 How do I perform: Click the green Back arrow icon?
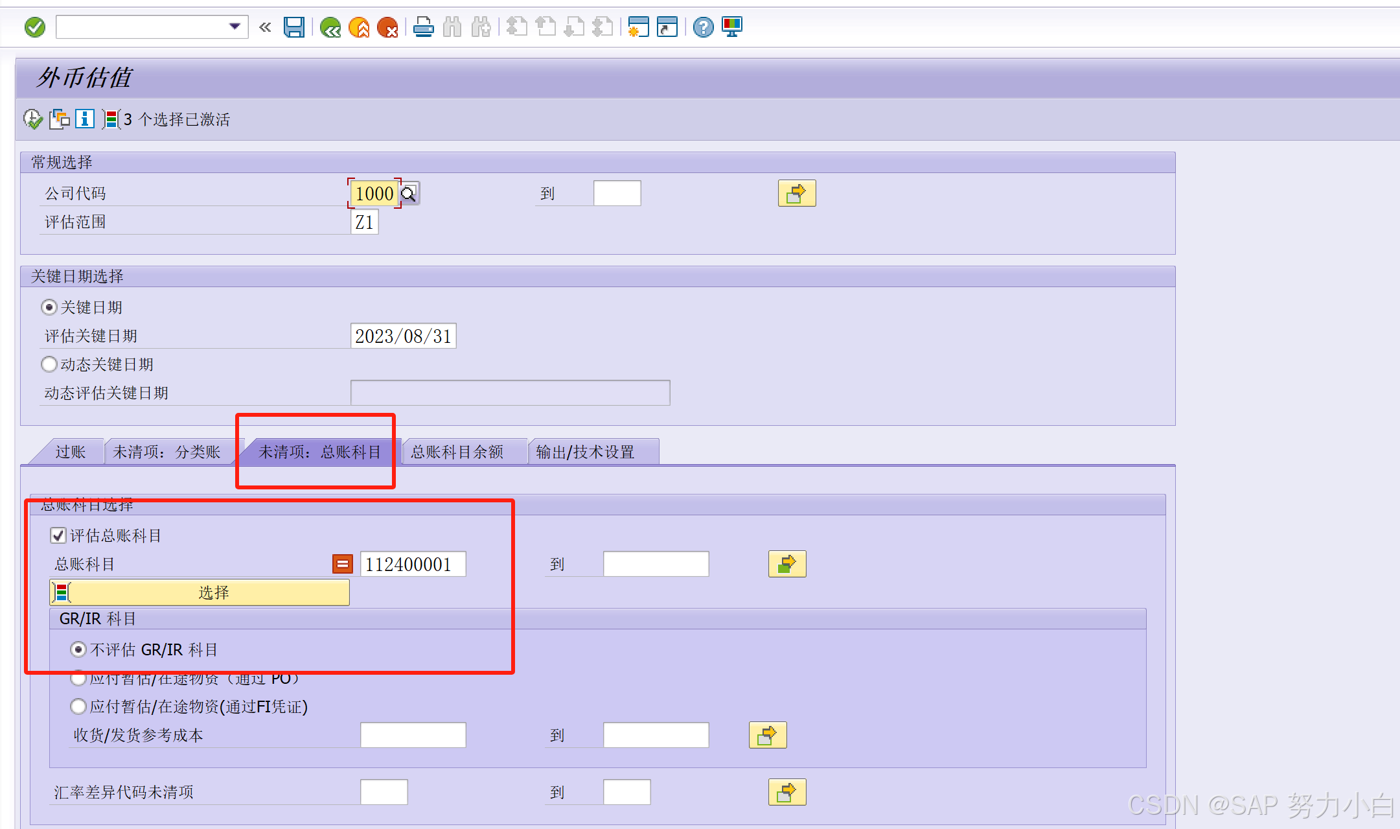point(330,27)
